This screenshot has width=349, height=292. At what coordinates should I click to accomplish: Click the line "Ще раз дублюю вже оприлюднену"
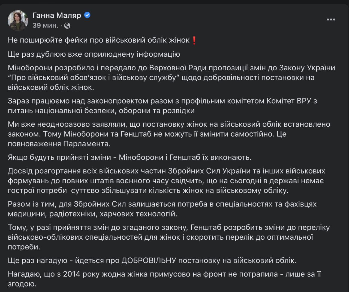[94, 54]
